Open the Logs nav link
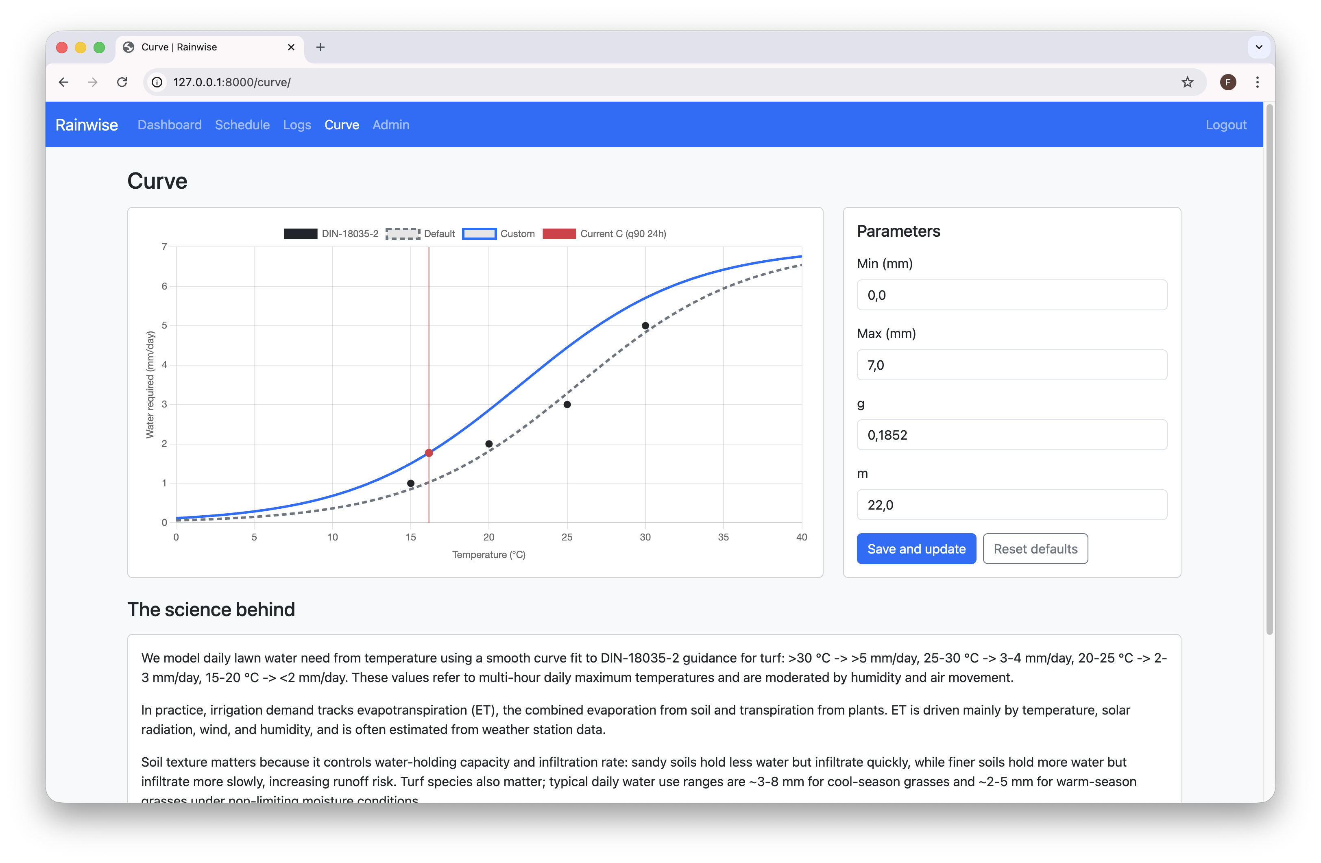Screen dimensions: 1321x863 tap(297, 125)
